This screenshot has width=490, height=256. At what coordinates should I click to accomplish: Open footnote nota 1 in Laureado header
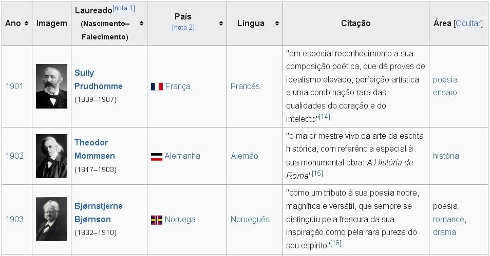click(123, 8)
